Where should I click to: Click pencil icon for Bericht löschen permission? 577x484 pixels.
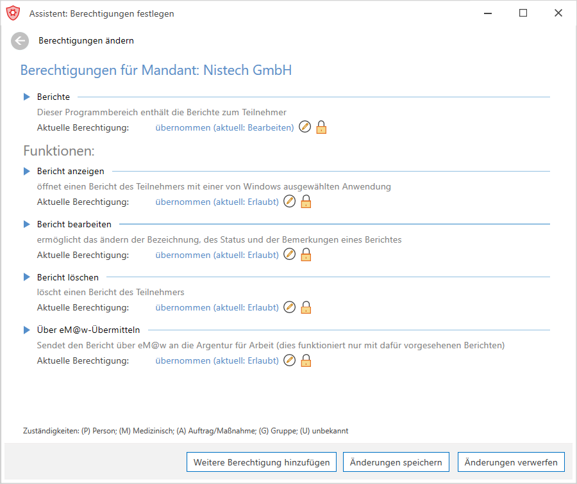coord(290,307)
